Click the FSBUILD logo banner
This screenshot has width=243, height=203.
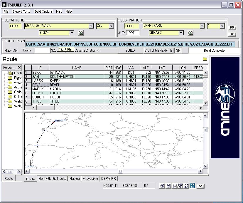click(x=225, y=108)
